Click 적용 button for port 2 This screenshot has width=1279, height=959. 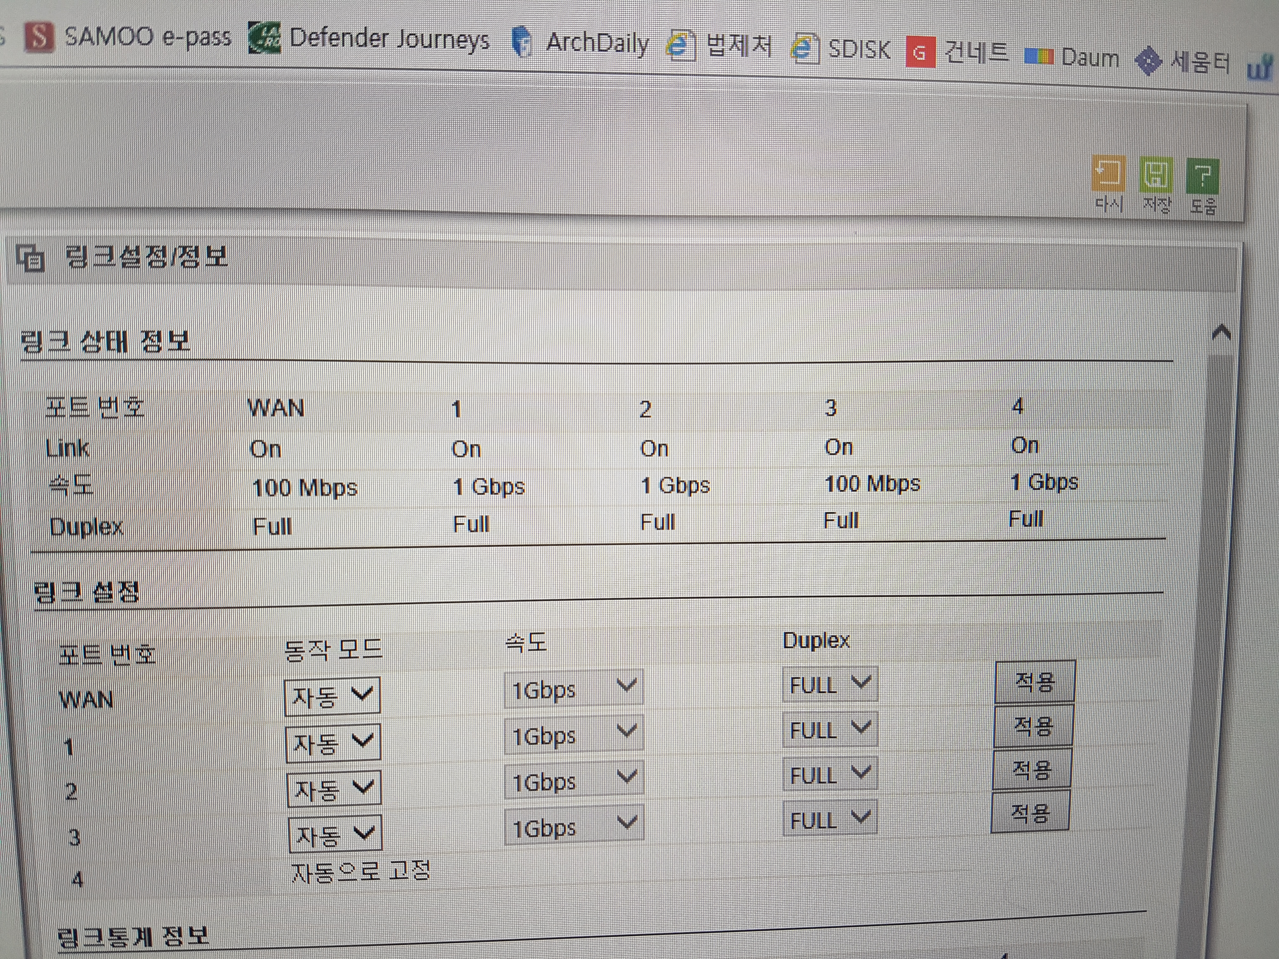click(x=1032, y=769)
